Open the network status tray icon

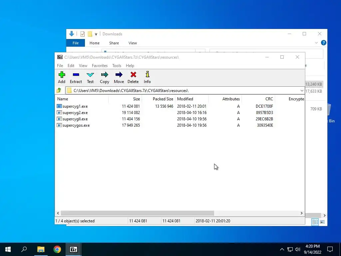[290, 249]
